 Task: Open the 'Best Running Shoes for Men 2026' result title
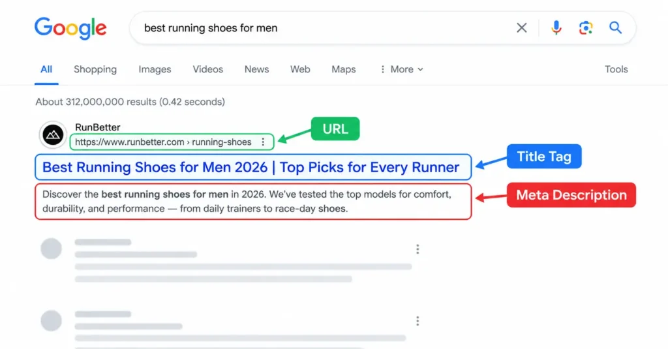click(251, 167)
